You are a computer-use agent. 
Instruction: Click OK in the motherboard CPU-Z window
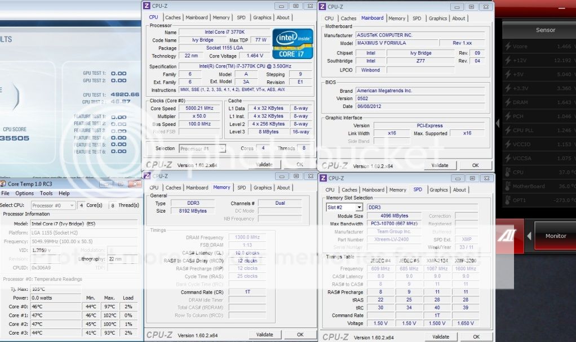click(x=475, y=165)
